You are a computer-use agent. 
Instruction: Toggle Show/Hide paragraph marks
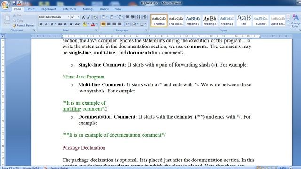(x=145, y=17)
